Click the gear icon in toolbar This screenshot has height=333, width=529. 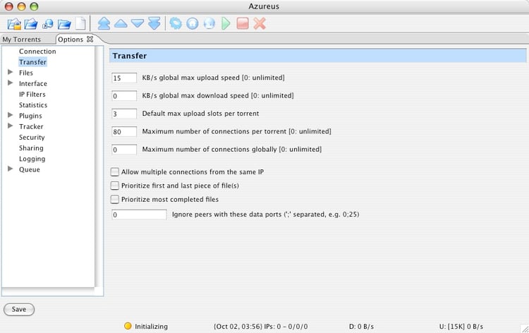176,23
